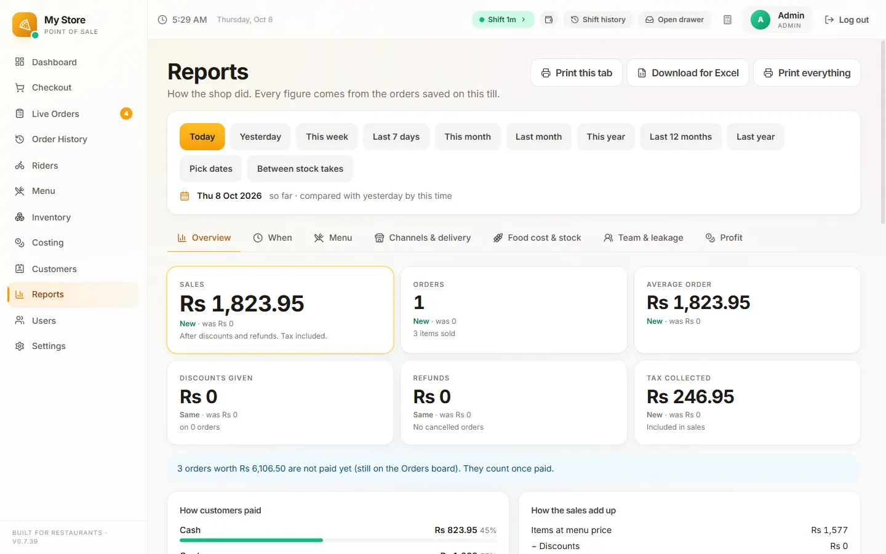
Task: Choose Between stock takes option
Action: tap(300, 169)
